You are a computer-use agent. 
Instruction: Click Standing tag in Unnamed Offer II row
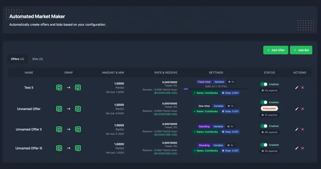tap(204, 126)
